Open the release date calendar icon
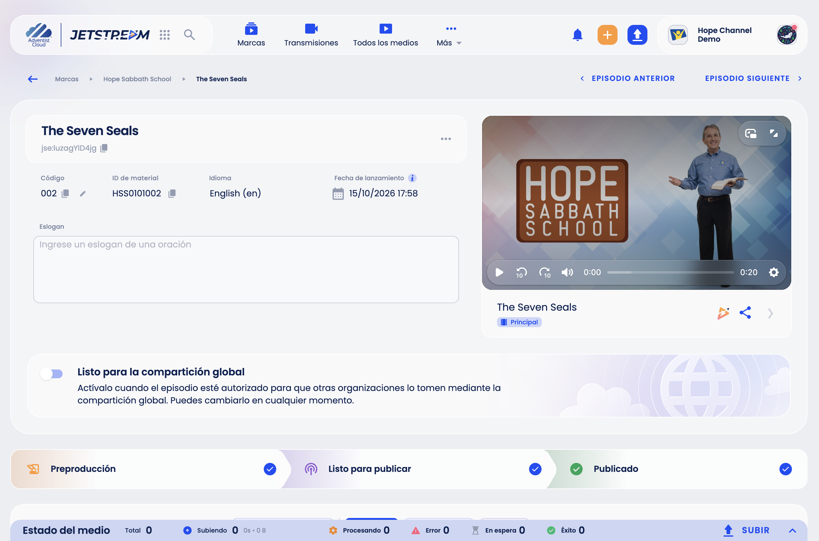Screen dimensions: 819x541 pyautogui.click(x=338, y=194)
